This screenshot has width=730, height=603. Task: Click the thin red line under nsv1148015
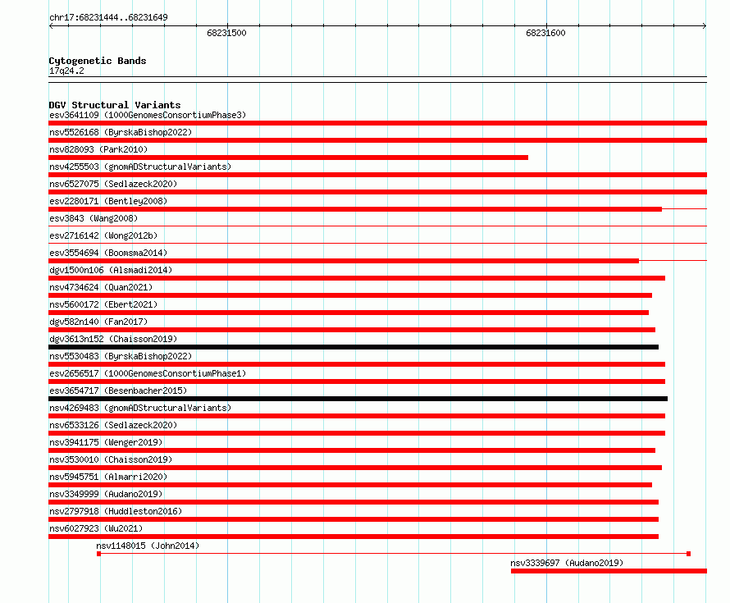[394, 554]
